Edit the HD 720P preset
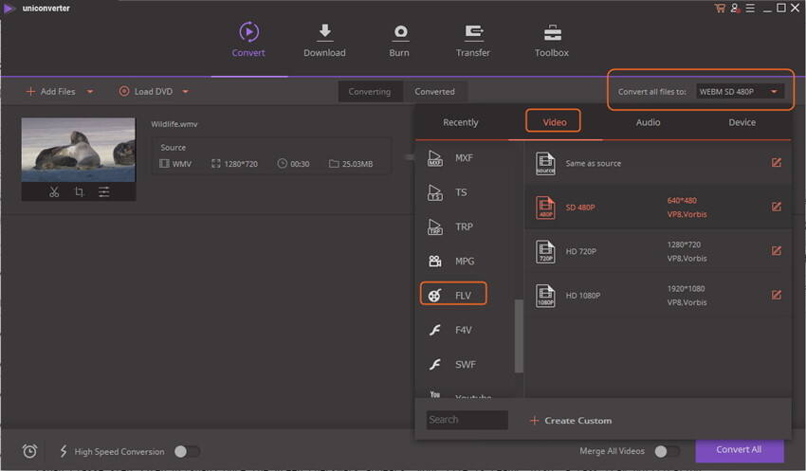The image size is (806, 471). (777, 251)
